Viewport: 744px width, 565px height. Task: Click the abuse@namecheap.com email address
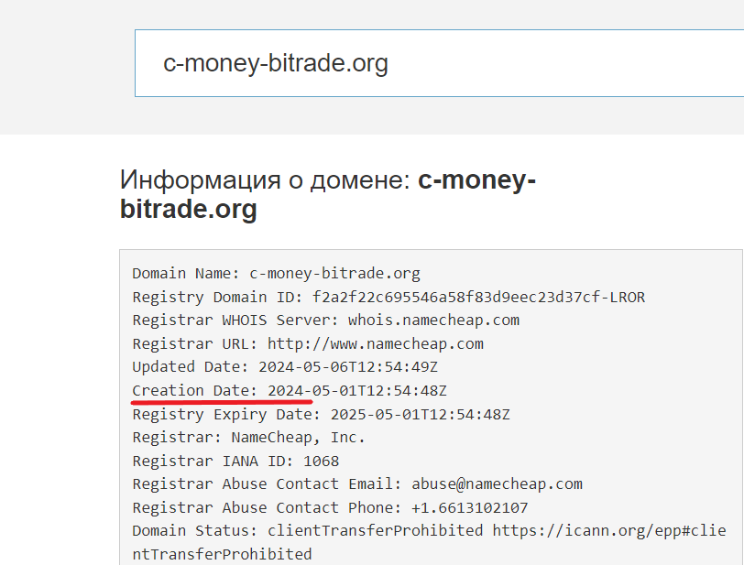(496, 484)
